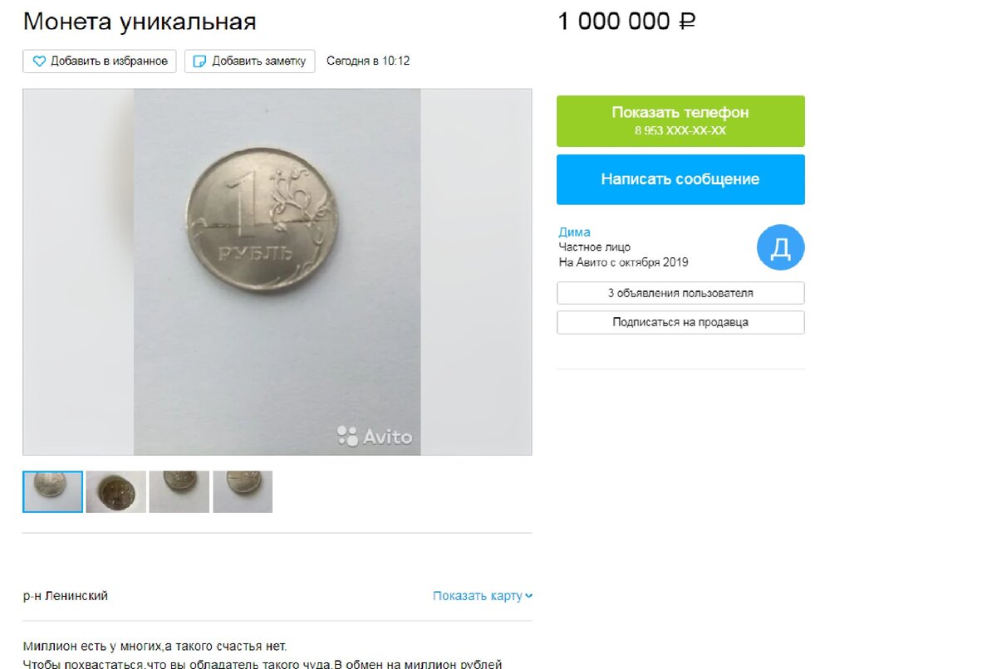997x669 pixels.
Task: View 3 объявления пользователя
Action: pyautogui.click(x=680, y=293)
